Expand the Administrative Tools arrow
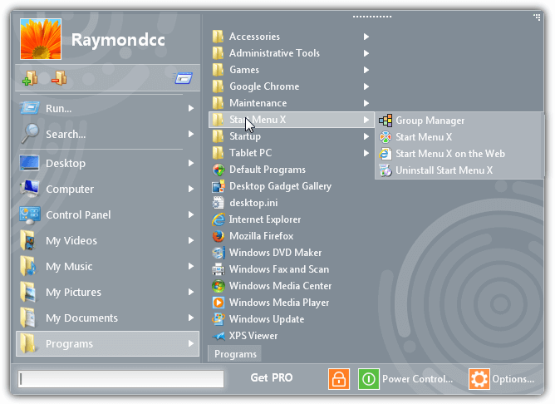Screen dimensions: 555x404 [x=366, y=53]
